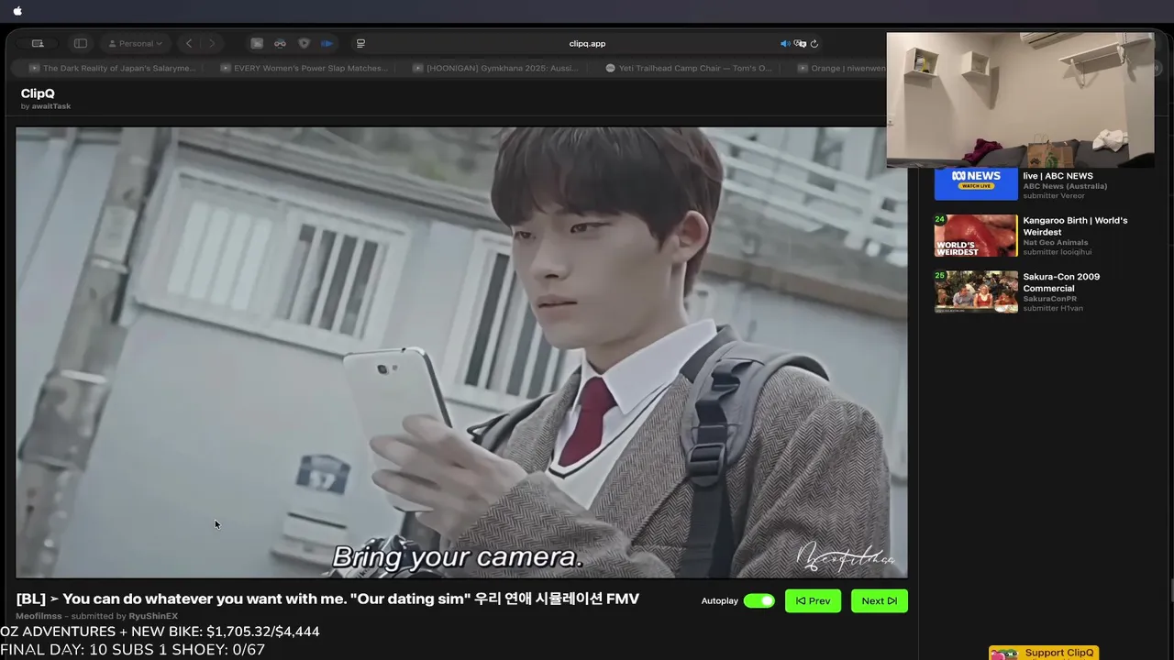Click the 'ABC News (Australia)' channel text
The height and width of the screenshot is (660, 1174).
(1065, 186)
